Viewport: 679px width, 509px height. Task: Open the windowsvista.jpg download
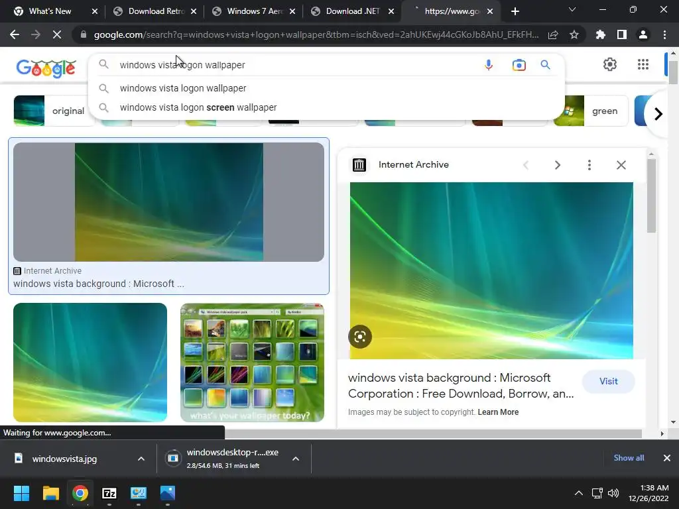pos(64,459)
